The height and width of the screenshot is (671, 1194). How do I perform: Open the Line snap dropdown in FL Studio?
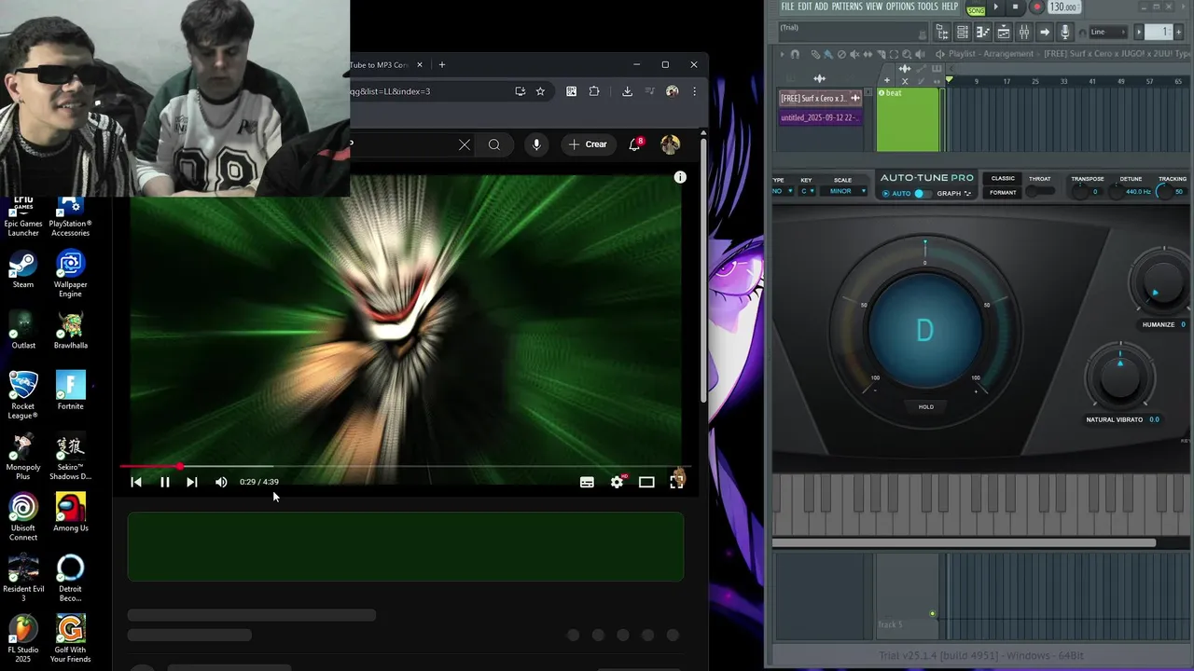pyautogui.click(x=1107, y=33)
